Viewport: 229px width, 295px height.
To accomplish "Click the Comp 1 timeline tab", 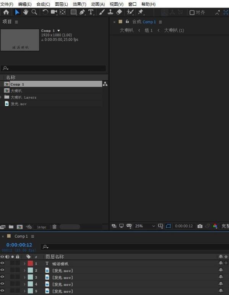I will (21, 236).
